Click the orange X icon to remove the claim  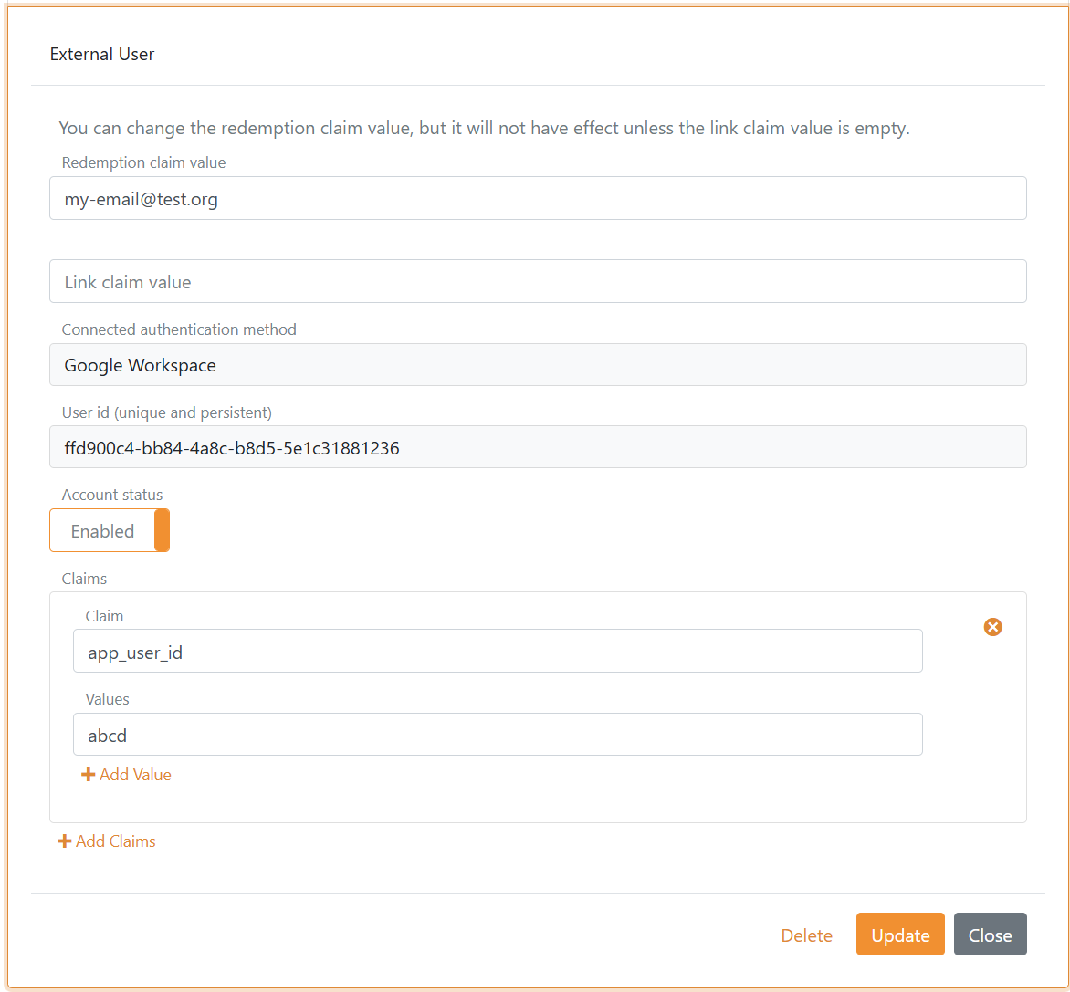[x=992, y=627]
